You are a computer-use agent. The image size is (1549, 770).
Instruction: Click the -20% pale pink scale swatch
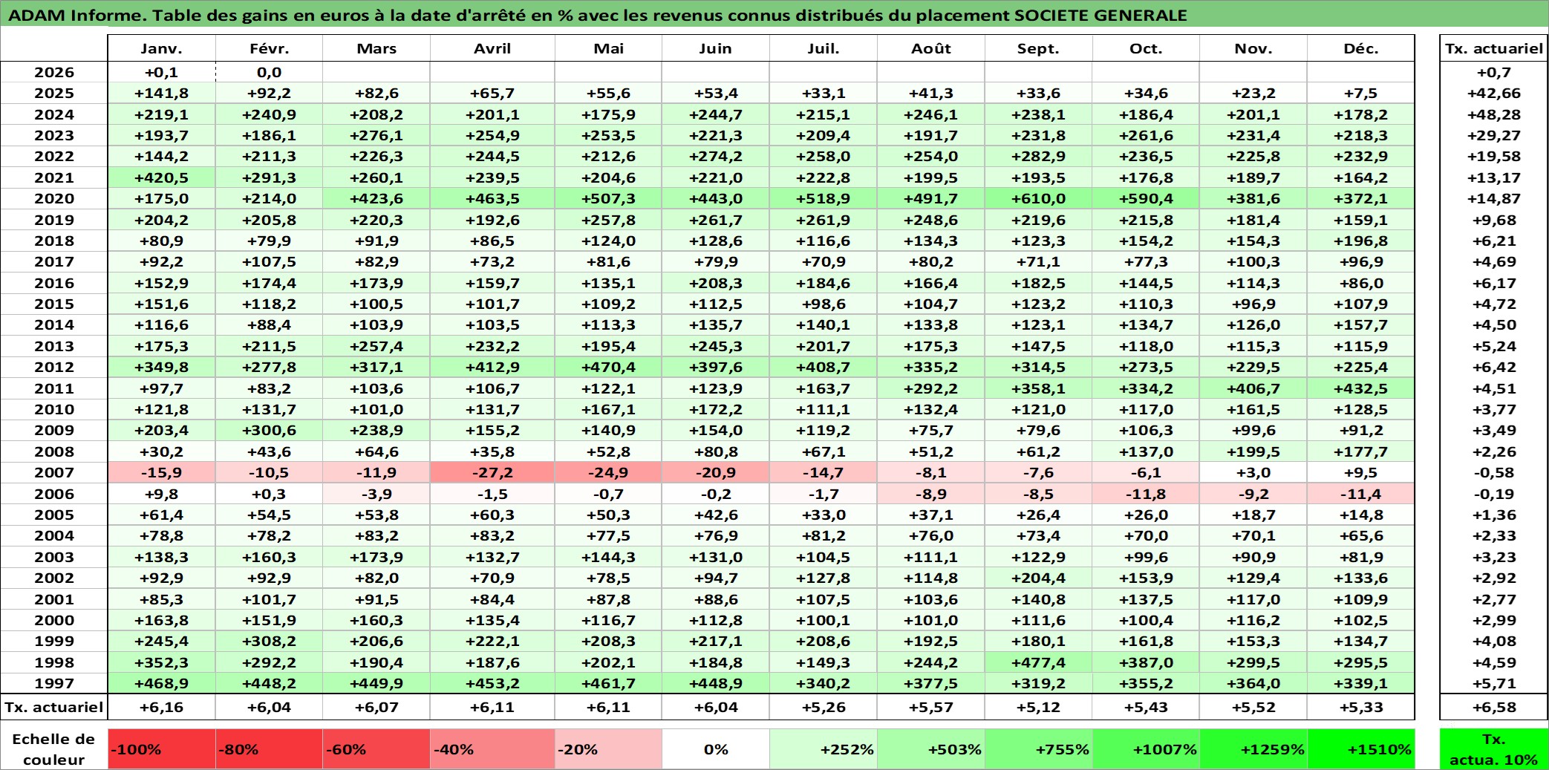pyautogui.click(x=608, y=749)
